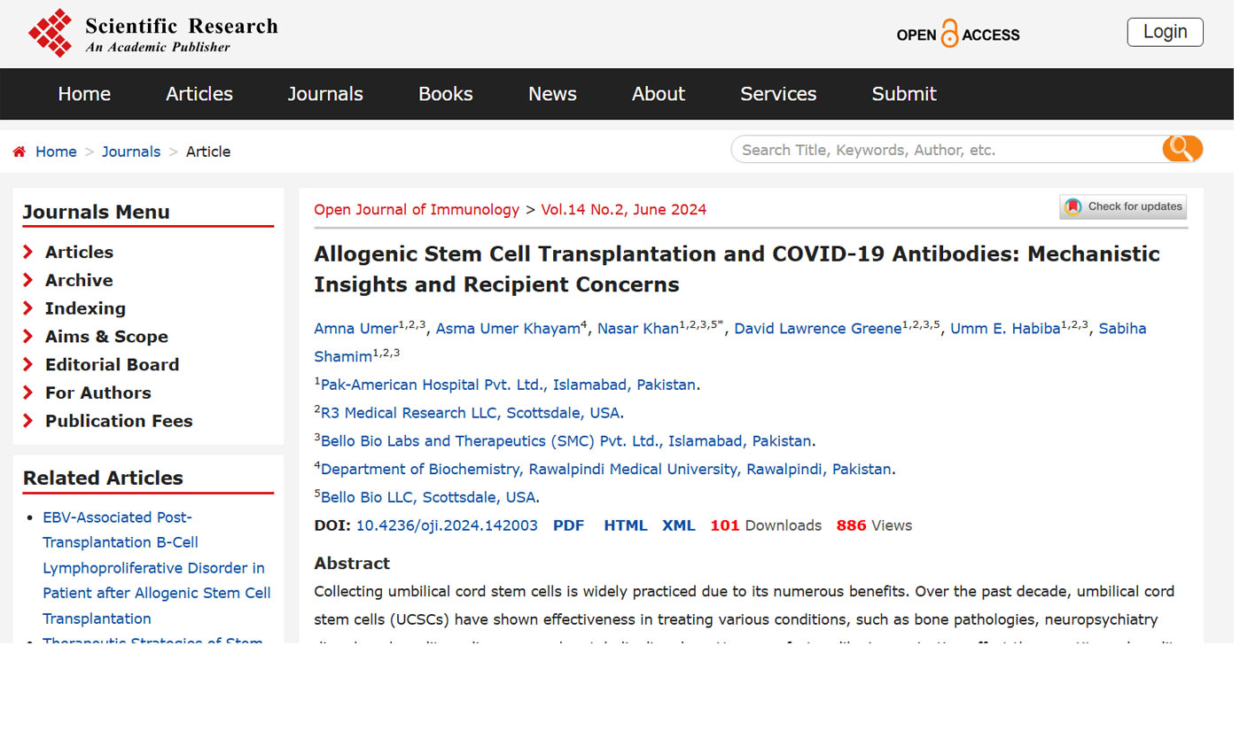
Task: Open the article DOI link
Action: tap(447, 525)
